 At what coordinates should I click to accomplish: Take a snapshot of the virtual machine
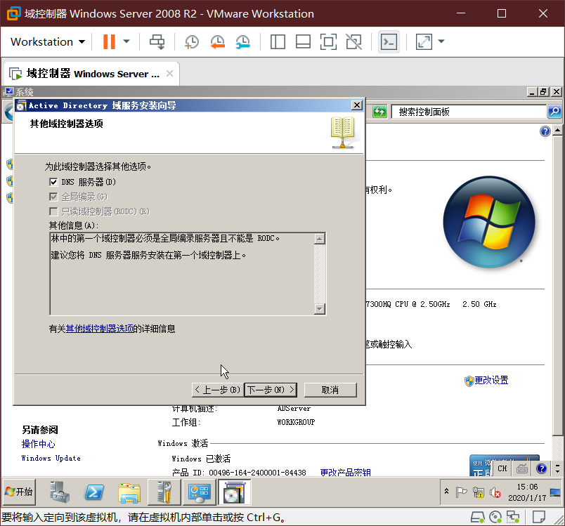[x=192, y=41]
